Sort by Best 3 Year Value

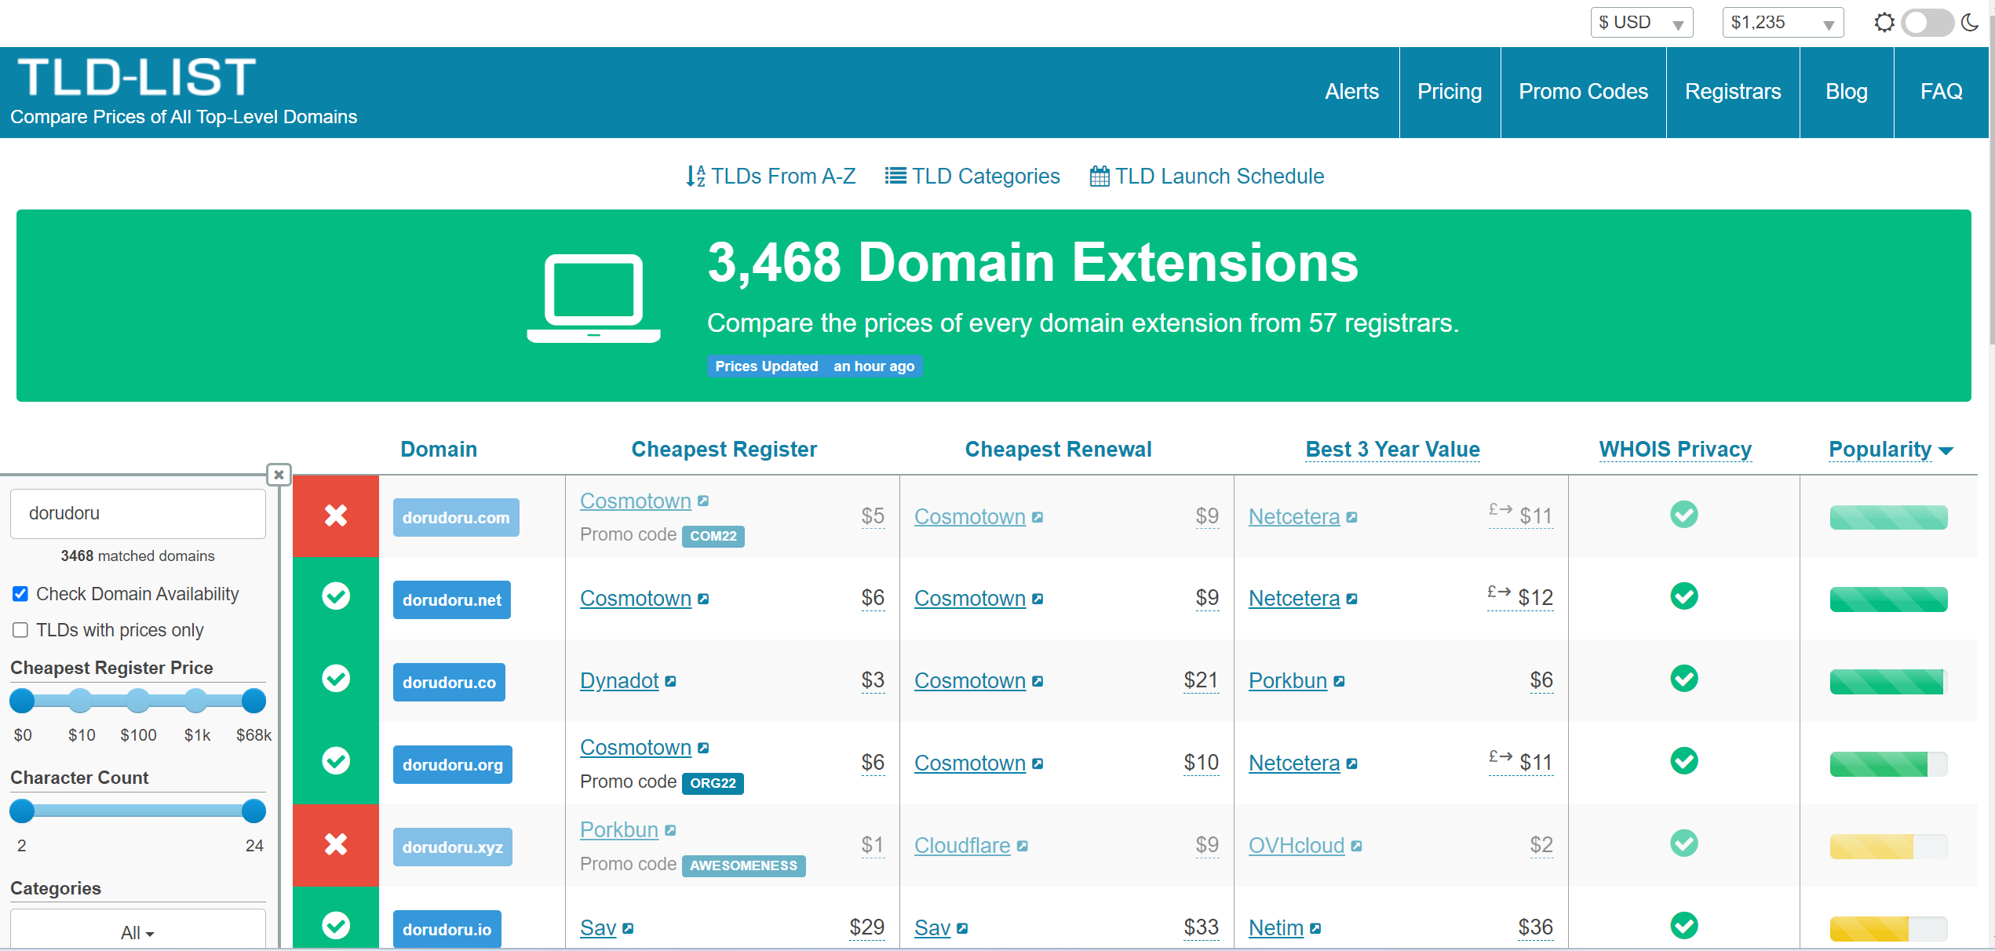(1392, 450)
